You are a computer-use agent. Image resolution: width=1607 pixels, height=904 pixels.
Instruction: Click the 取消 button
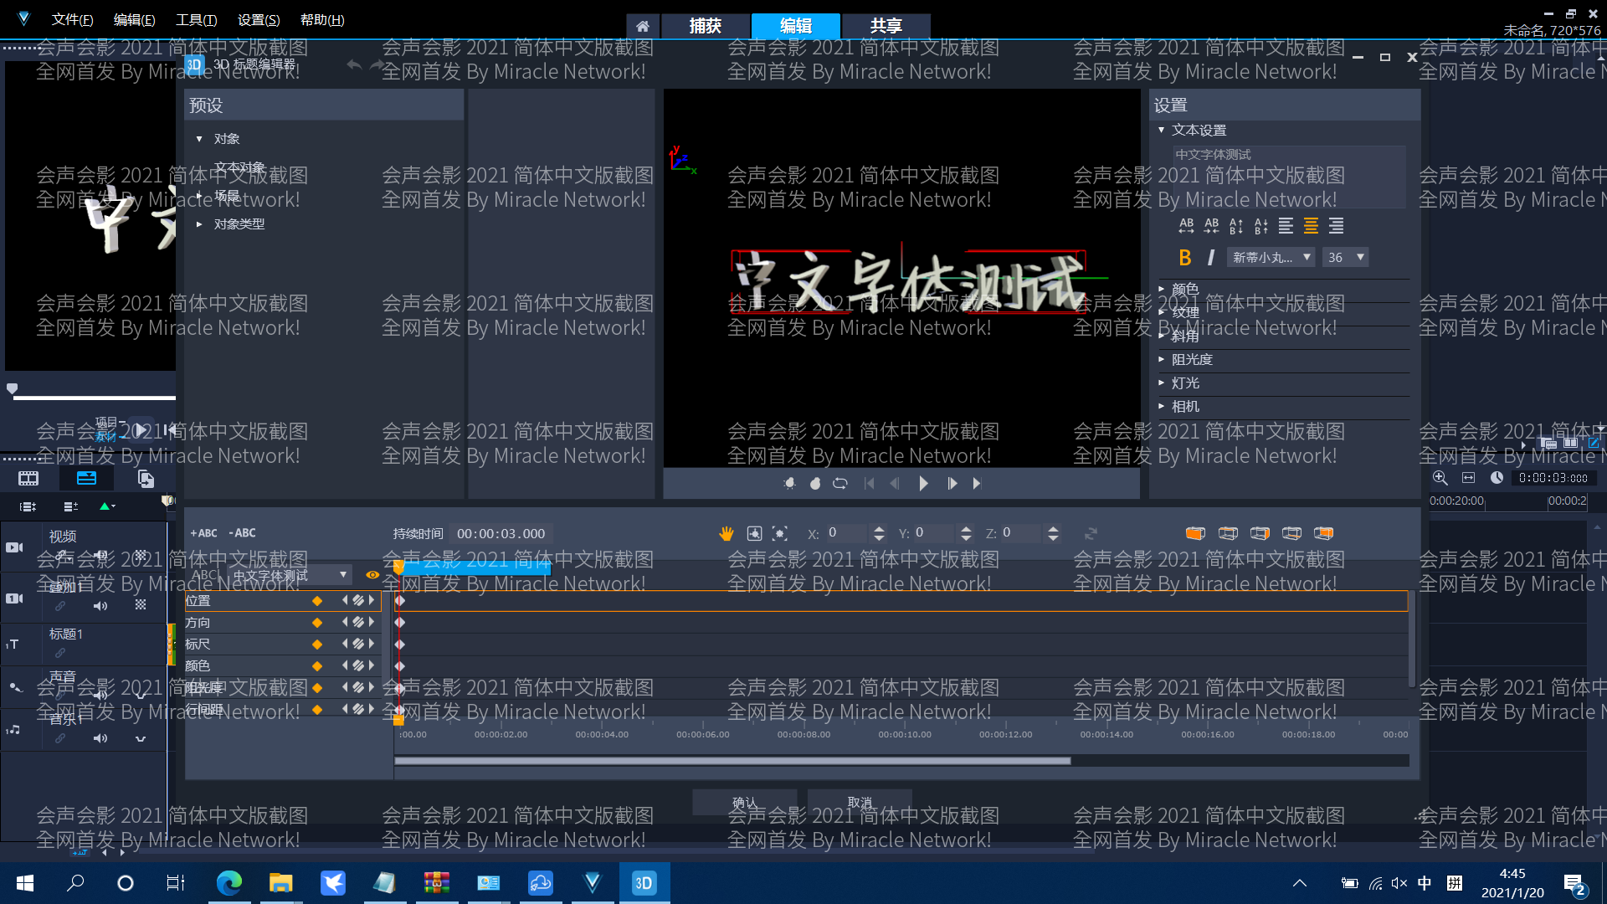pos(860,802)
